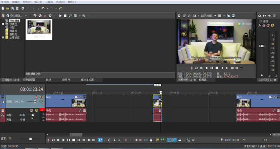Click the undo arrow in top toolbar
This screenshot has width=280, height=149.
pyautogui.click(x=43, y=8)
